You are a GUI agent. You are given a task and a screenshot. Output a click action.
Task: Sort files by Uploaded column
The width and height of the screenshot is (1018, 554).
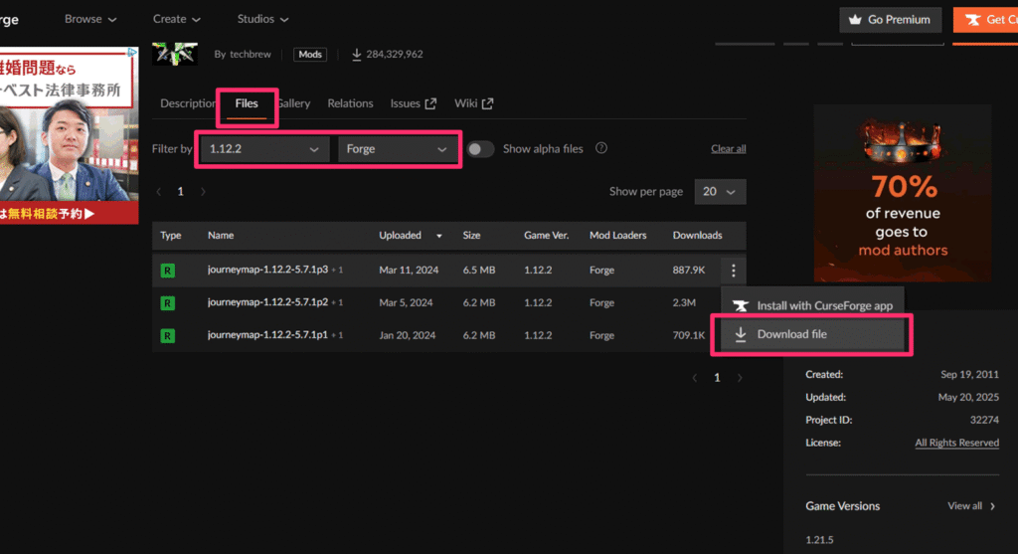tap(411, 235)
